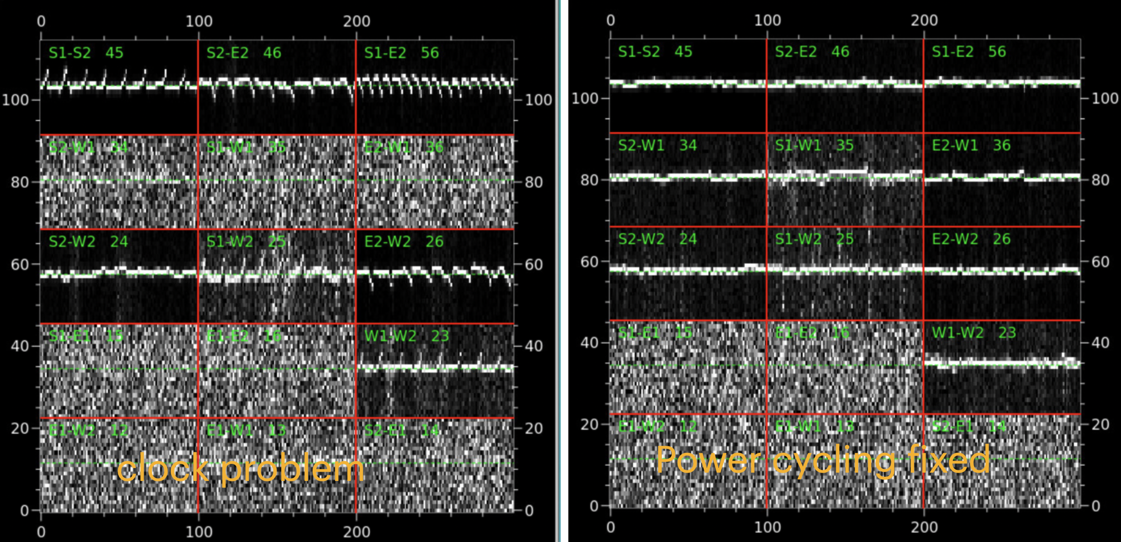Viewport: 1121px width, 542px height.
Task: Click bottom axis tick label 100 on right plot
Action: pyautogui.click(x=767, y=527)
